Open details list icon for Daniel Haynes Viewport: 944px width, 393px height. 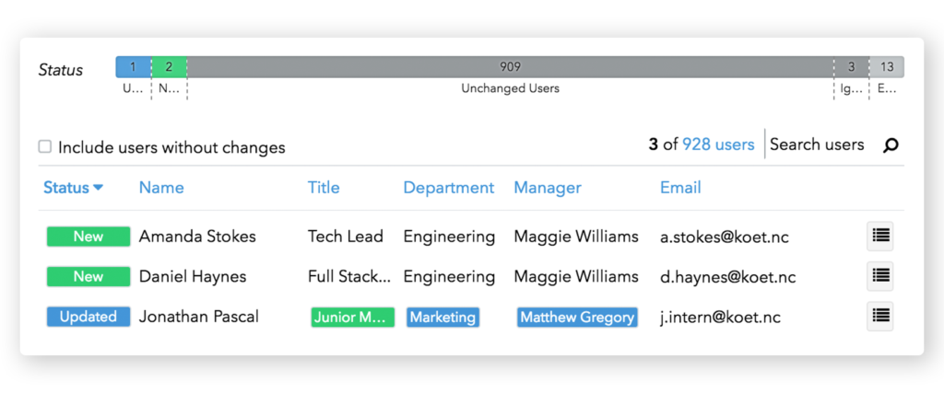[879, 276]
